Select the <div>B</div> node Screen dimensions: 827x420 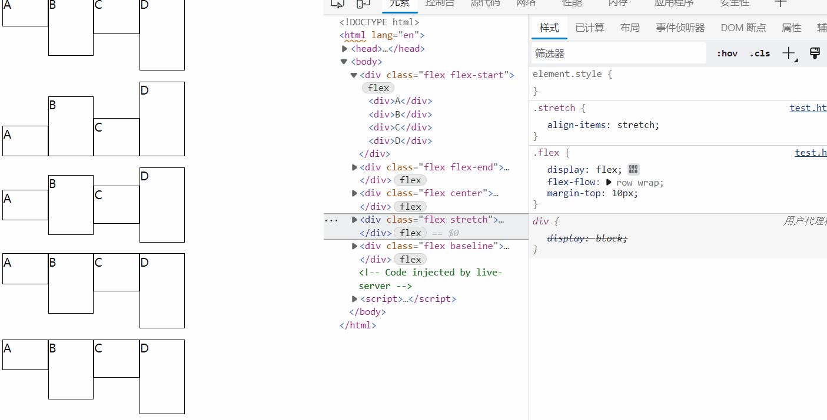pos(400,115)
